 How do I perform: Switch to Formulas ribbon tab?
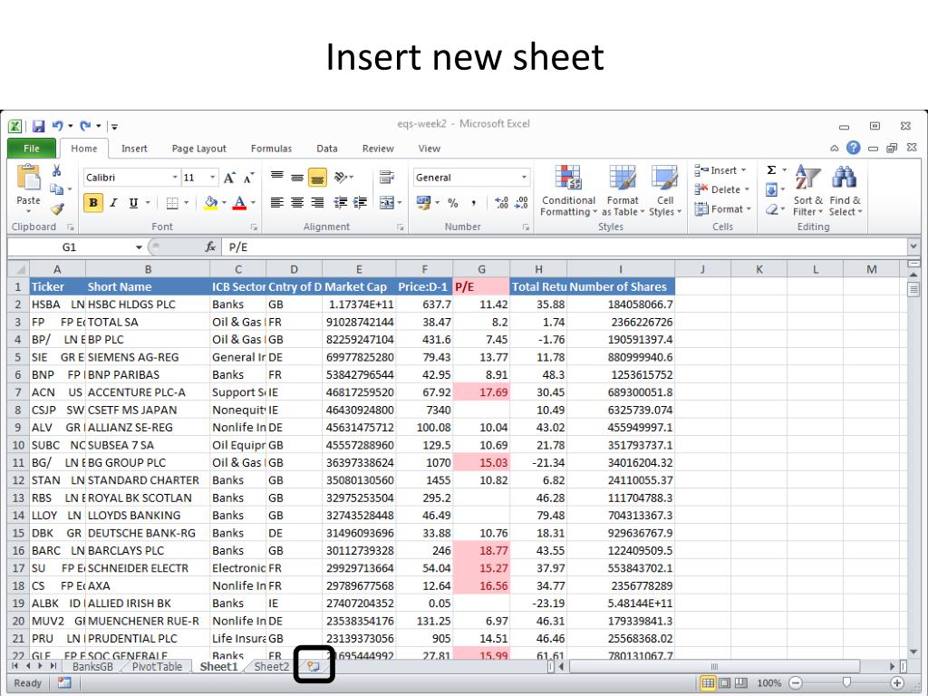(271, 149)
